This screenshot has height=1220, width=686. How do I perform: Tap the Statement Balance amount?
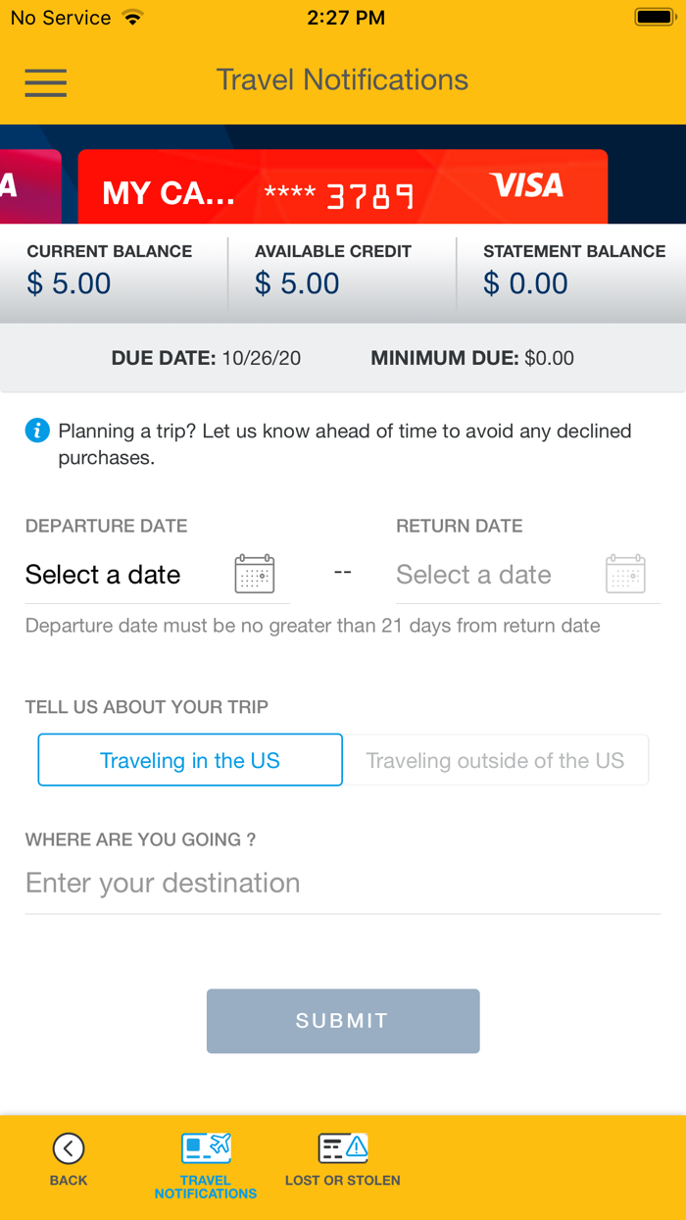(525, 283)
